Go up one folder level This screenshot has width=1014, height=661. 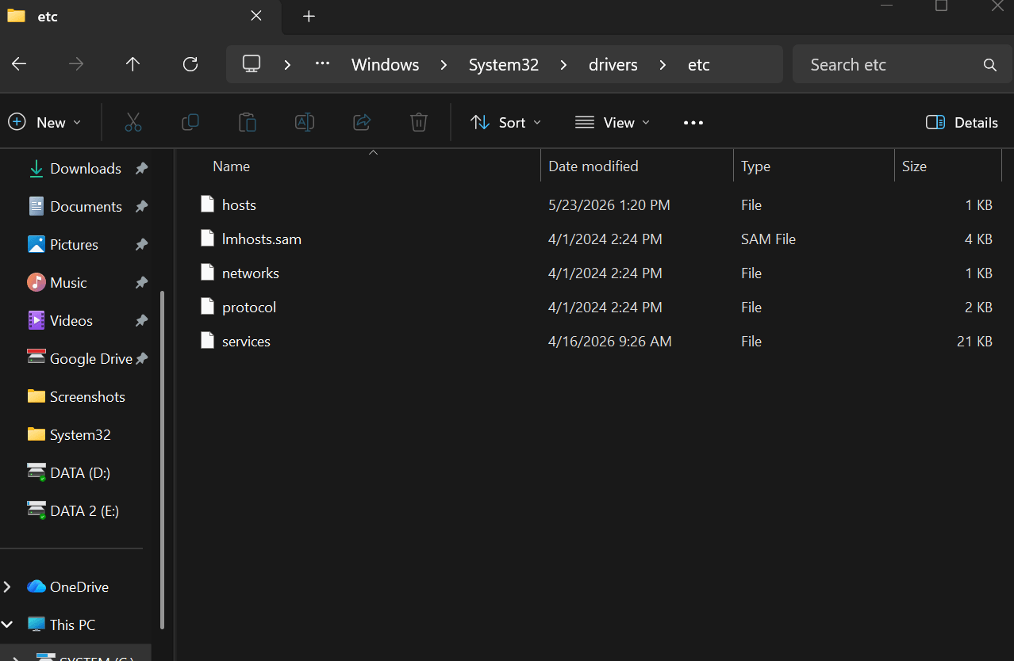point(133,64)
